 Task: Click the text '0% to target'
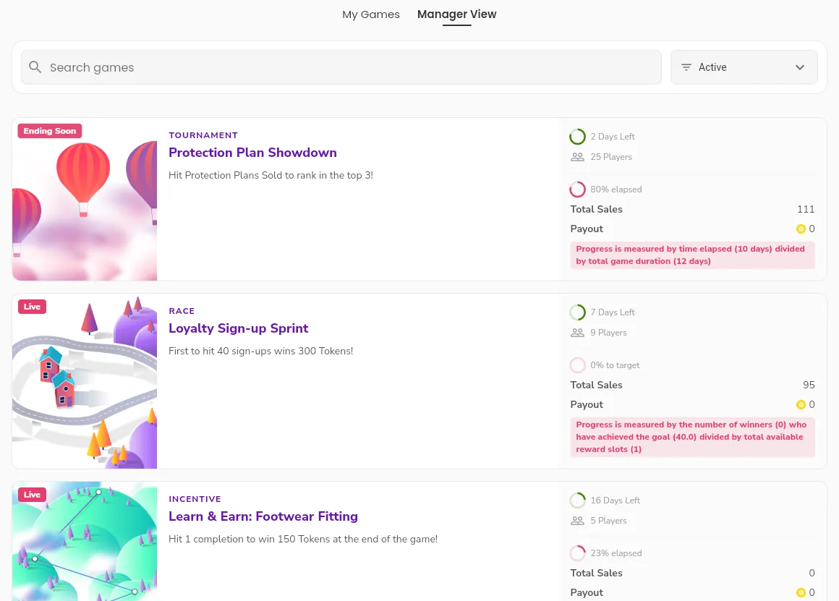point(615,365)
